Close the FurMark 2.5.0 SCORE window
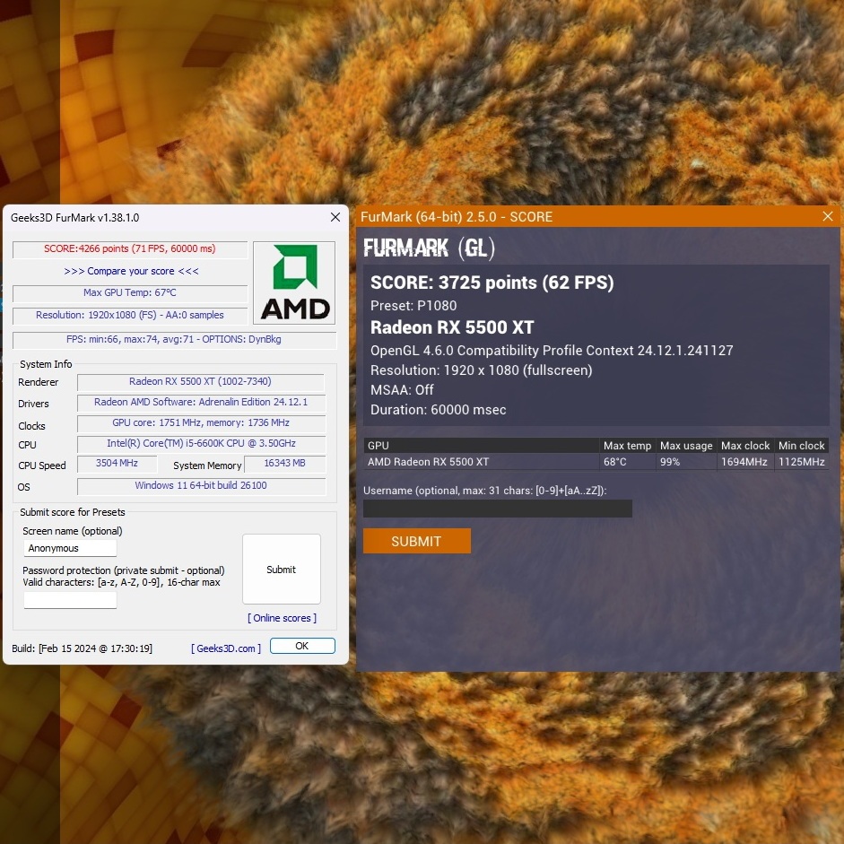The height and width of the screenshot is (844, 844). pyautogui.click(x=828, y=216)
